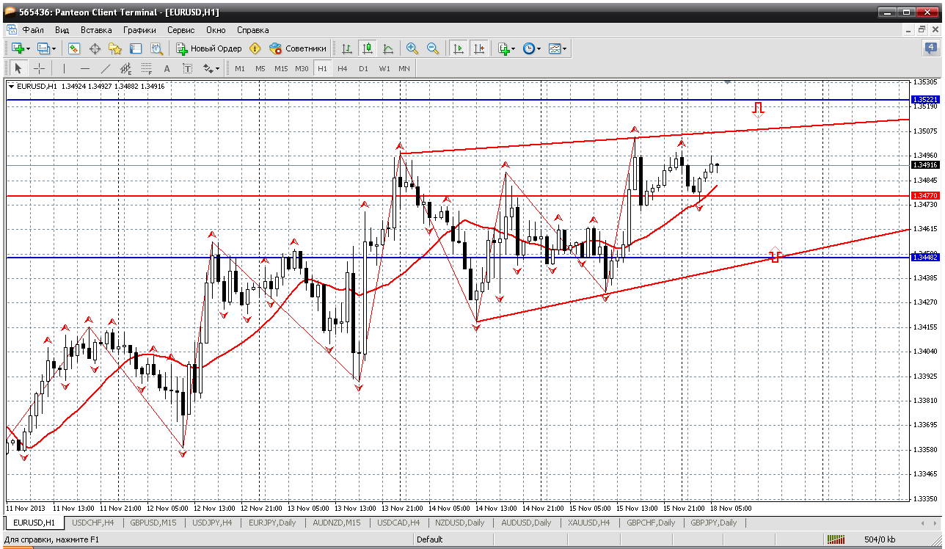Switch to the XAUUSD,H4 chart tab

click(588, 523)
